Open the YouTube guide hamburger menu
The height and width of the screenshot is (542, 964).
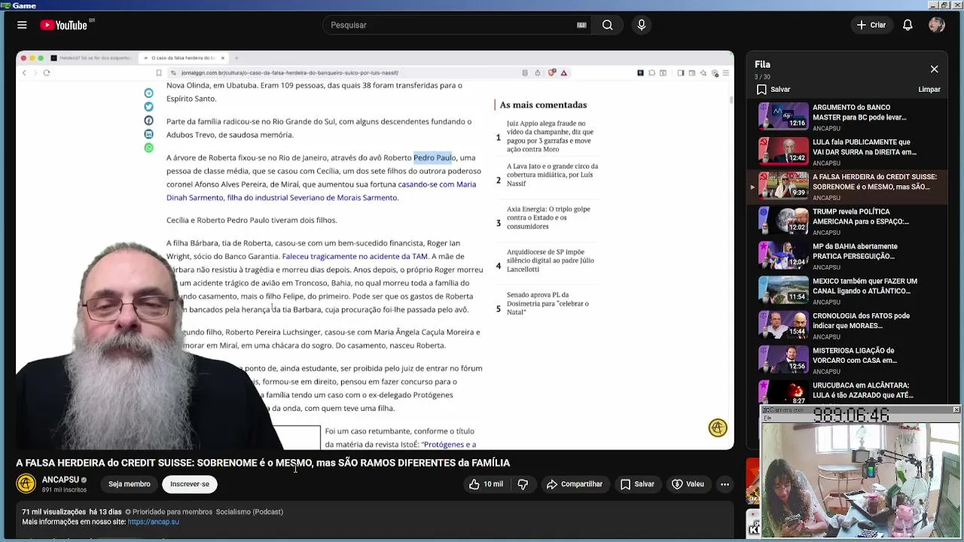click(x=22, y=25)
